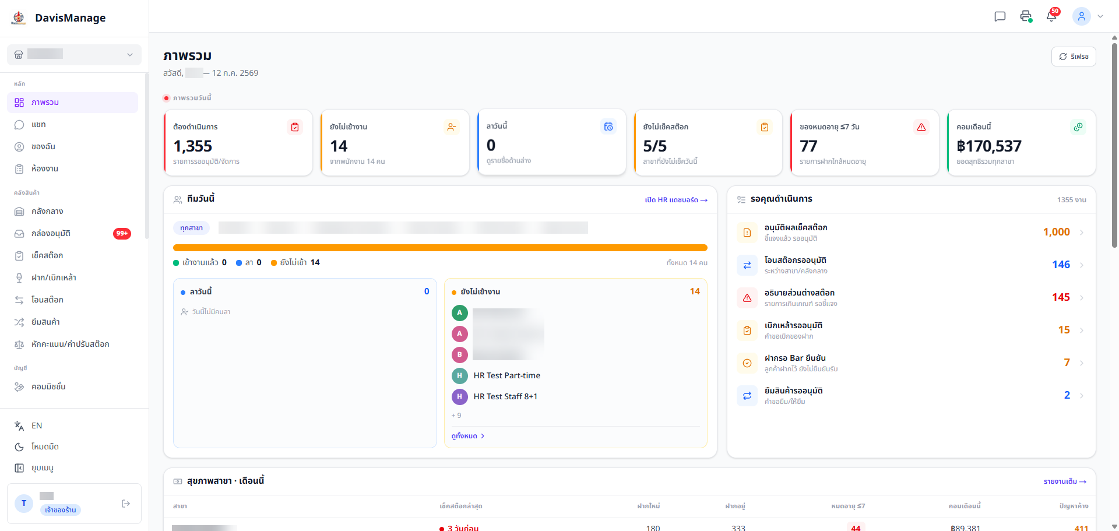This screenshot has height=531, width=1119.
Task: Click the calendar icon on ลาวันนี้ card
Action: coord(608,126)
